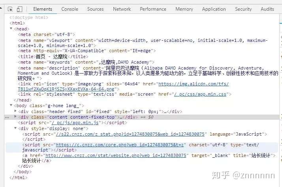The height and width of the screenshot is (187, 282).
Task: Click the PNG filename link continuation
Action: click(x=66, y=89)
